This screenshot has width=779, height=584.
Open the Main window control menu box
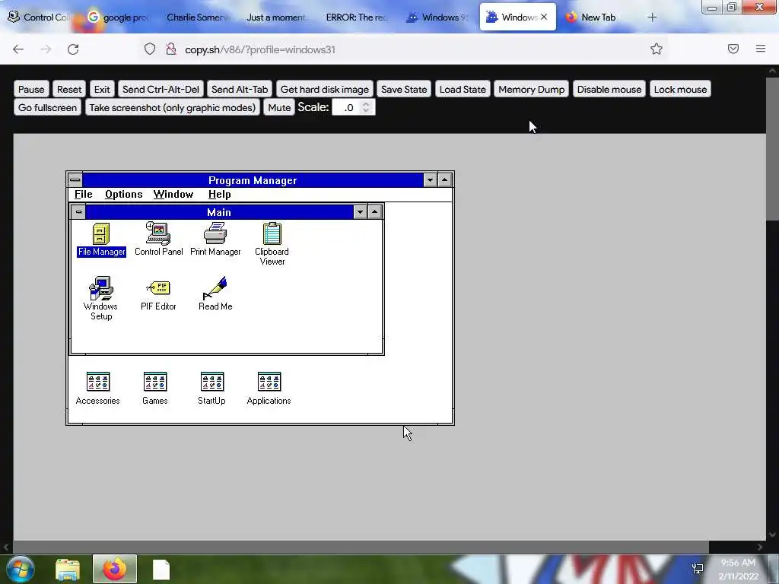click(78, 212)
